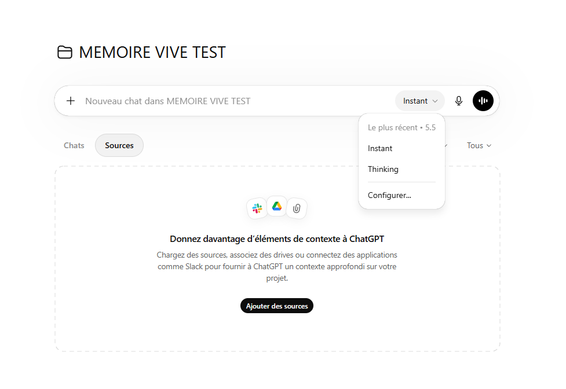Launch voice mode with the black waveform button
Viewport: 566px width, 389px height.
(x=483, y=101)
